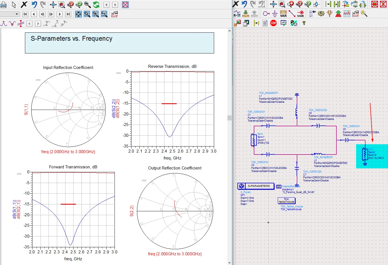
Task: Click the 'Forward Transmission, dB' plot title
Action: 73,167
